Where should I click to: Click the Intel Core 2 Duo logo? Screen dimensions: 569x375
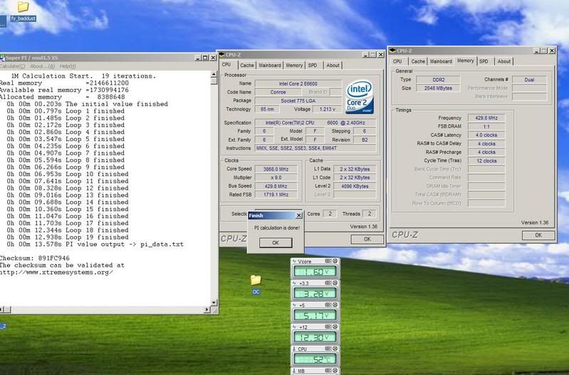(360, 97)
